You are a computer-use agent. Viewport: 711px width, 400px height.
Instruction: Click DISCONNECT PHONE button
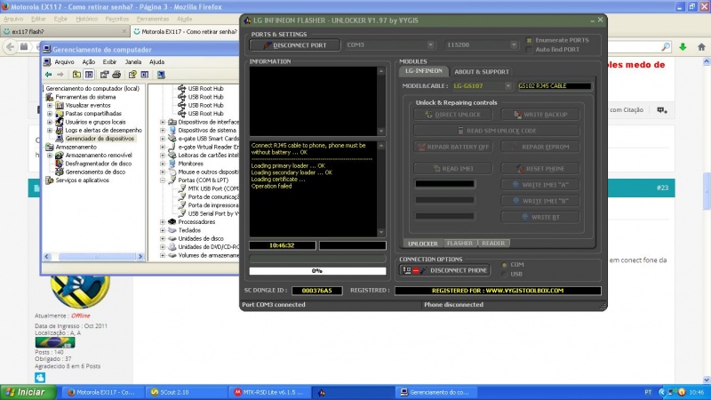(x=445, y=270)
